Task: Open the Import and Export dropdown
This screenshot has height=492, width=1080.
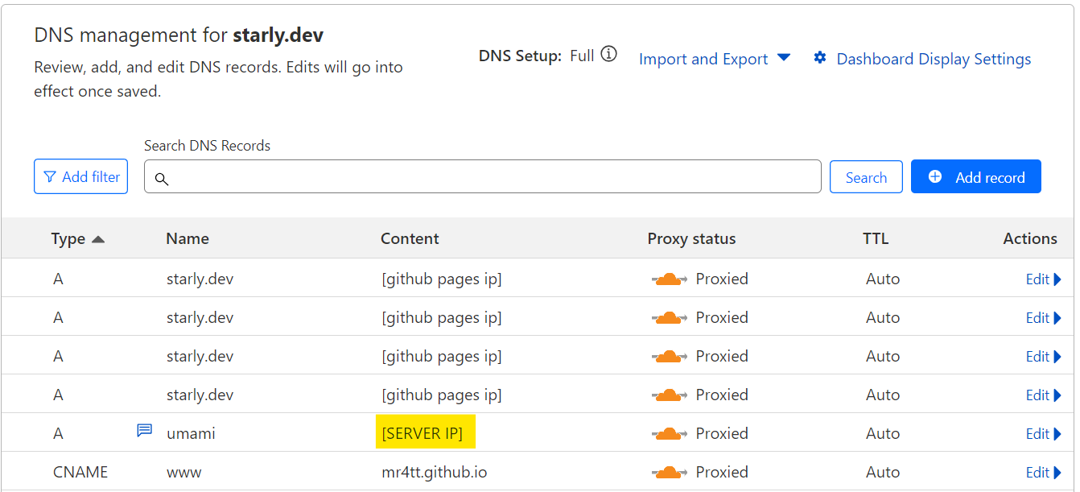Action: point(715,59)
